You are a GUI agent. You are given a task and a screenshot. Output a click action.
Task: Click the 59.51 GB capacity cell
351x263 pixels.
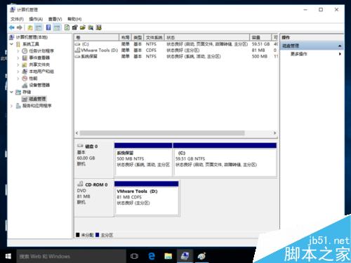coord(261,44)
